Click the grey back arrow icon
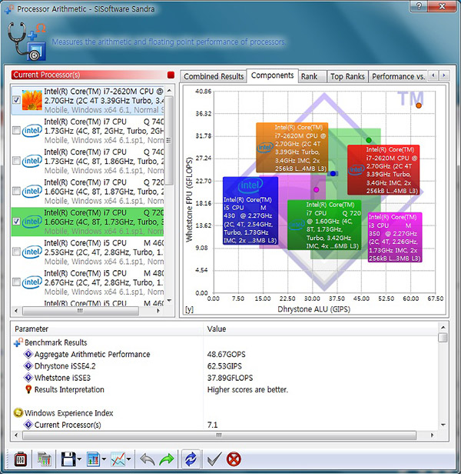Viewport: 461px width, 474px height. [148, 459]
